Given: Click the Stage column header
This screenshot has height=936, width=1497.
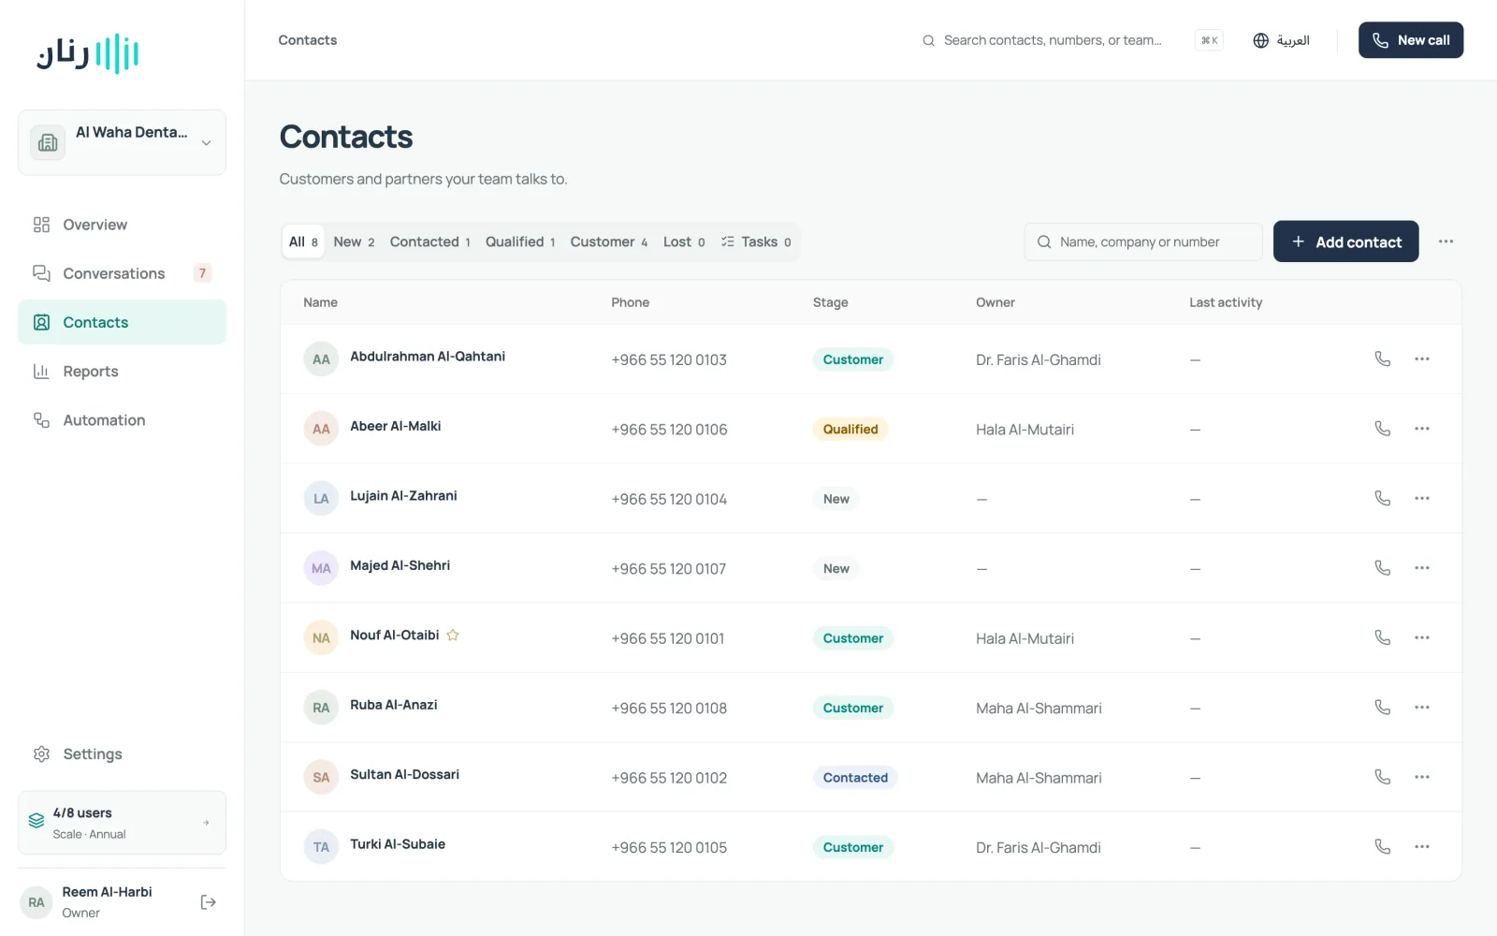Looking at the screenshot, I should coord(830,302).
